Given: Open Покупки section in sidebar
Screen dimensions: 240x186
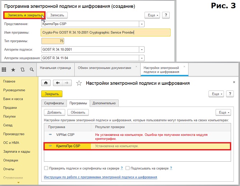Looking at the screenshot, I should 9,116.
